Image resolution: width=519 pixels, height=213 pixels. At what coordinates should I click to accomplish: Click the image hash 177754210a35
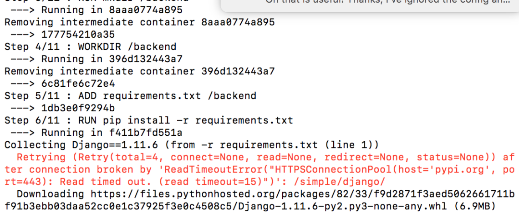click(78, 35)
